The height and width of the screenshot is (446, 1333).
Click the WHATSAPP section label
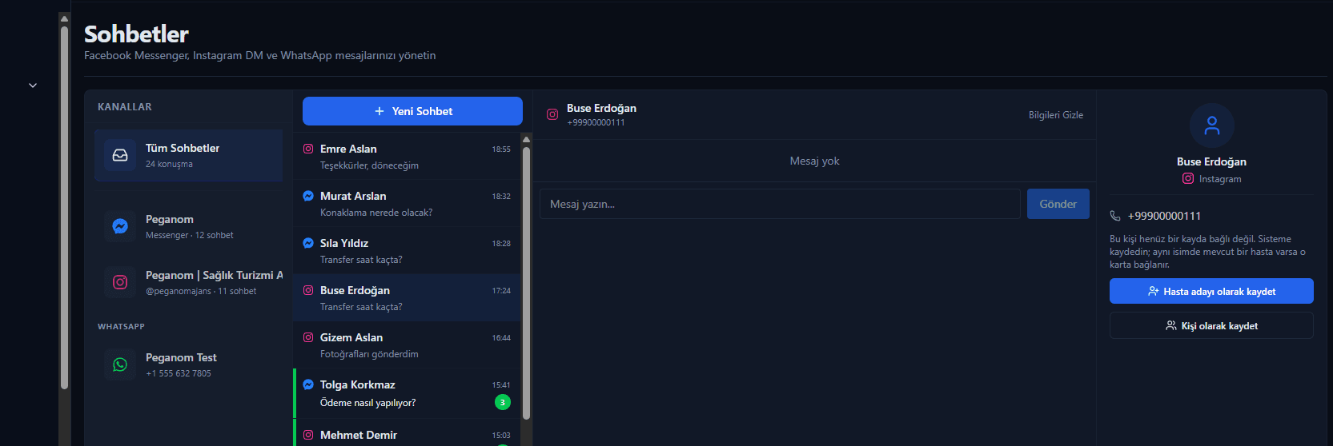[x=121, y=326]
